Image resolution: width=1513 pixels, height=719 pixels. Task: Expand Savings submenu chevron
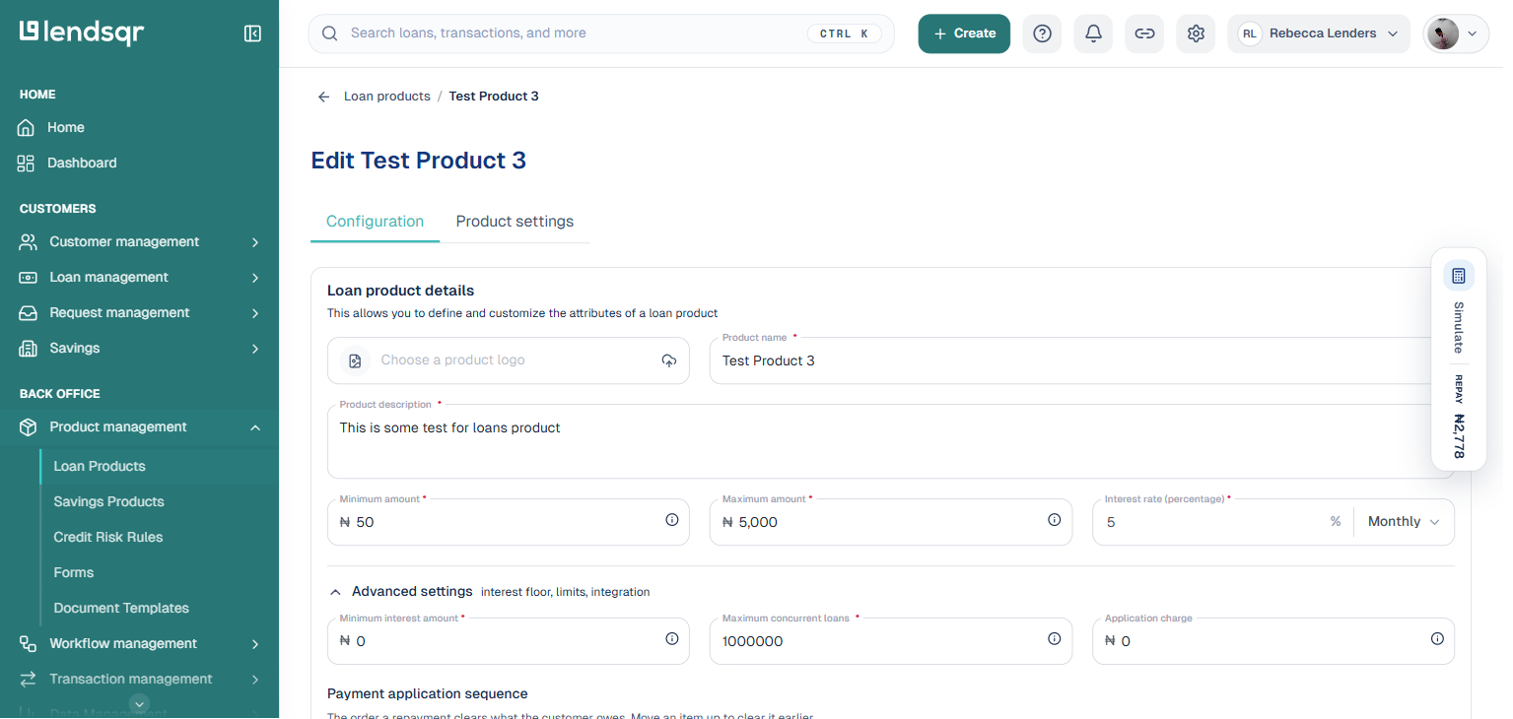click(x=255, y=349)
